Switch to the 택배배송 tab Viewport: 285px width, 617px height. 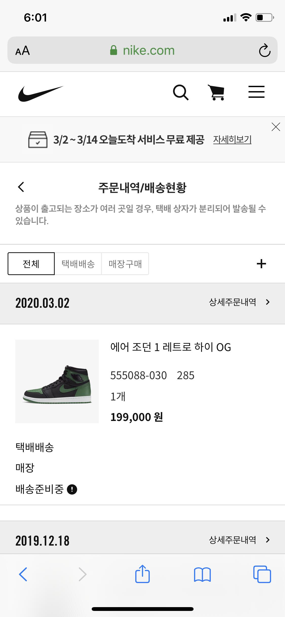click(78, 264)
